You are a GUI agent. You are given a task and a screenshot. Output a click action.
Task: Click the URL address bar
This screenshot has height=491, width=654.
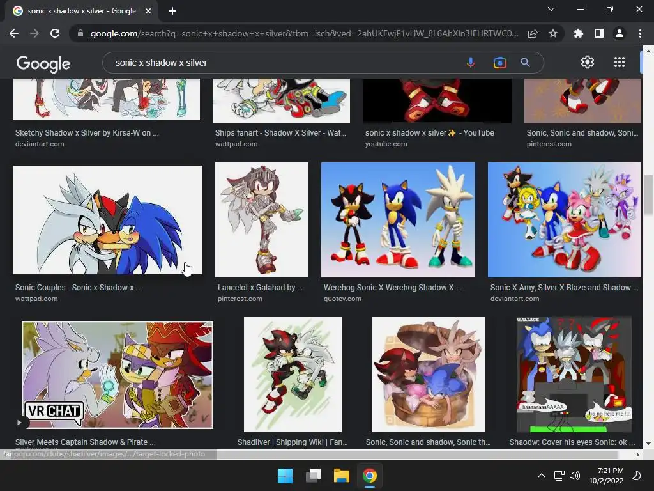pyautogui.click(x=304, y=33)
